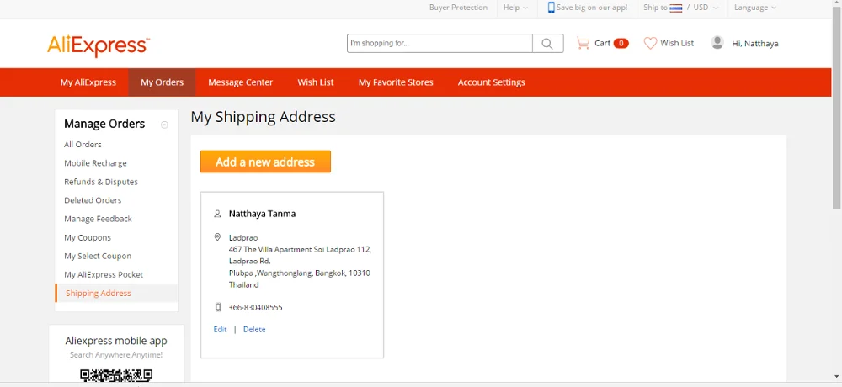Open Manage Feedback in sidebar
The image size is (842, 387).
coord(98,219)
